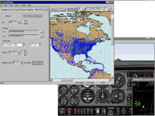Click the calendar-like icon near toolbar start
Image resolution: width=155 pixels, height=116 pixels.
[60, 9]
